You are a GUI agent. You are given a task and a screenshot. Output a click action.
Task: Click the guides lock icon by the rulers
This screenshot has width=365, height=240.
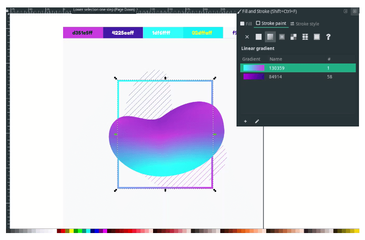(7, 10)
